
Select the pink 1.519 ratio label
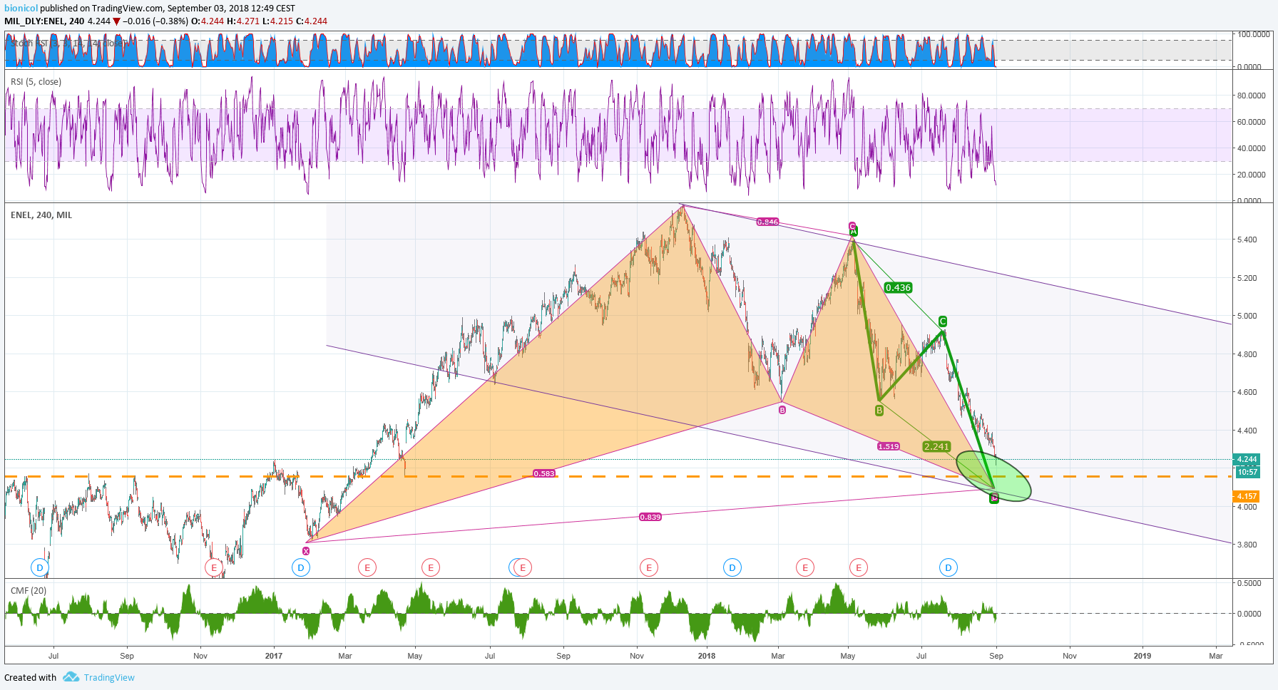tap(889, 446)
